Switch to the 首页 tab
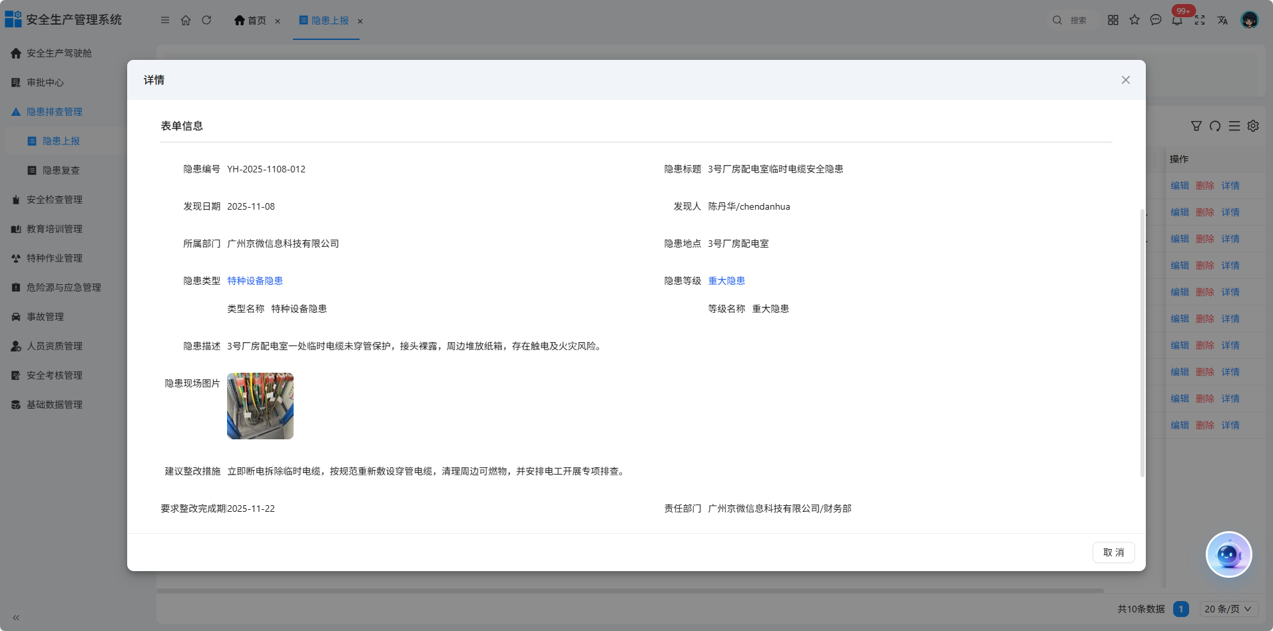Screen dimensions: 1273x631 coord(250,21)
